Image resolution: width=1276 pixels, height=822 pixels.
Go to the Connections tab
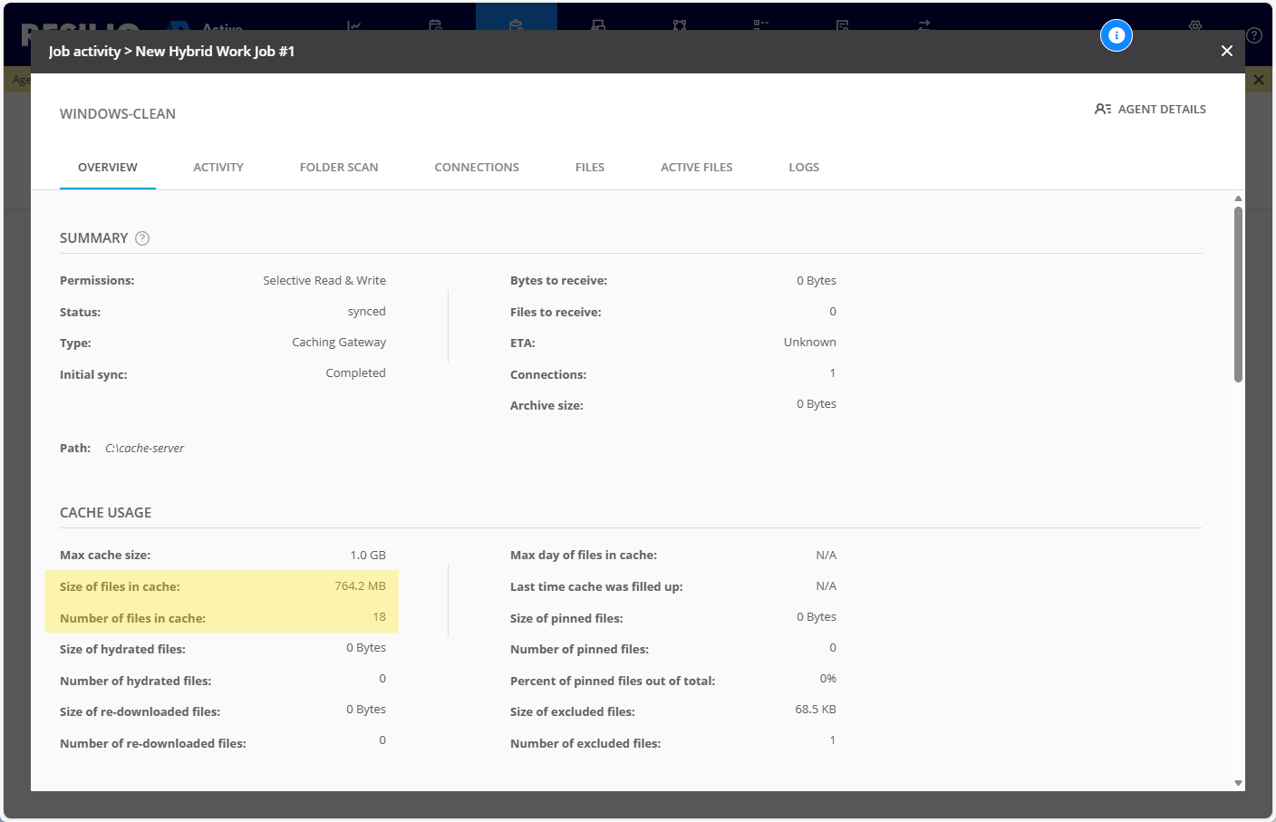(477, 168)
